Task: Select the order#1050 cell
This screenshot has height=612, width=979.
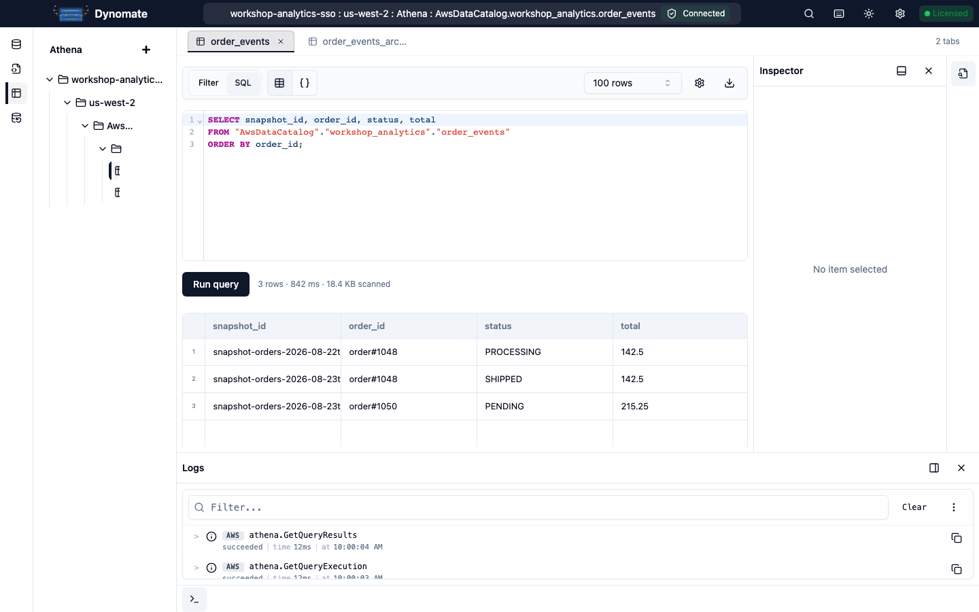Action: (409, 406)
